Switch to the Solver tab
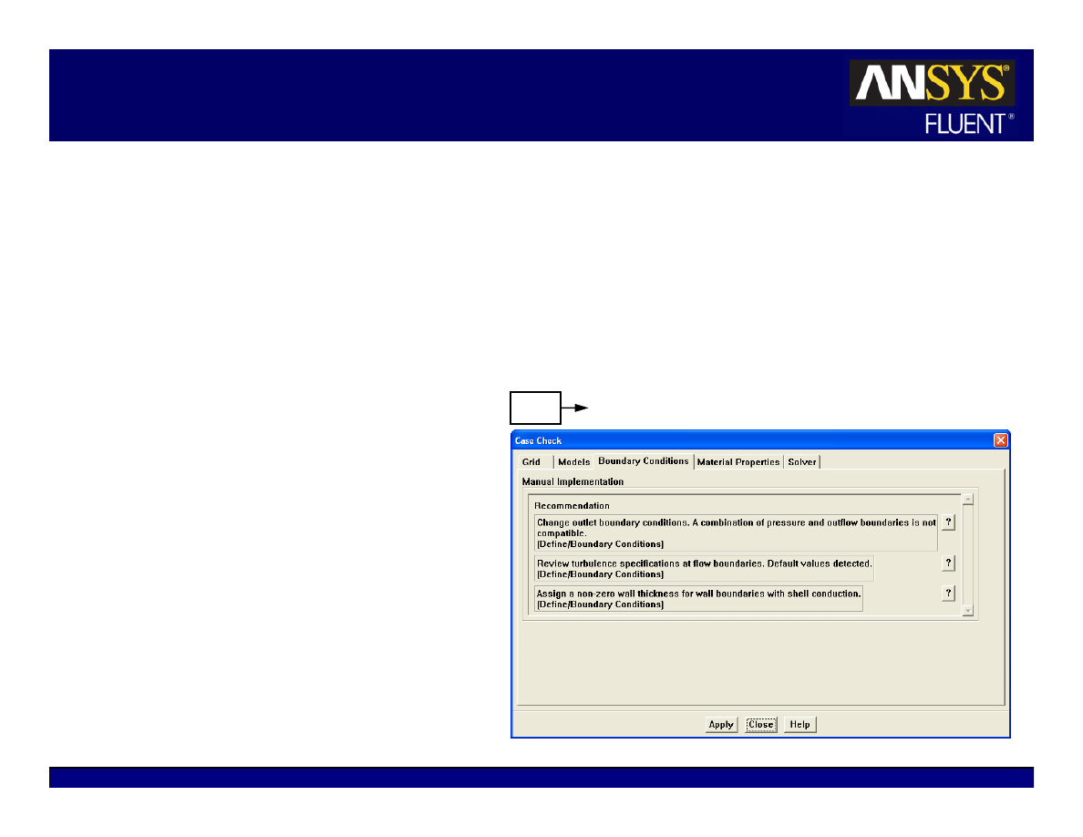 pyautogui.click(x=802, y=462)
